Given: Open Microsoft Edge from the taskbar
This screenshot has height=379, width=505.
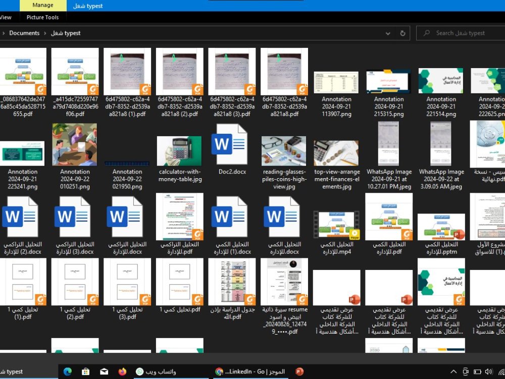Looking at the screenshot, I should tap(68, 371).
